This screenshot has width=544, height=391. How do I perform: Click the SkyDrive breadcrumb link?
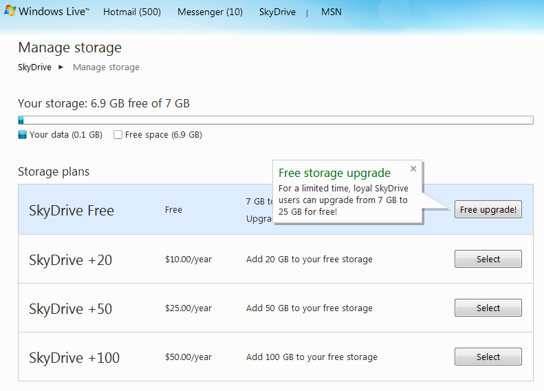tap(34, 67)
